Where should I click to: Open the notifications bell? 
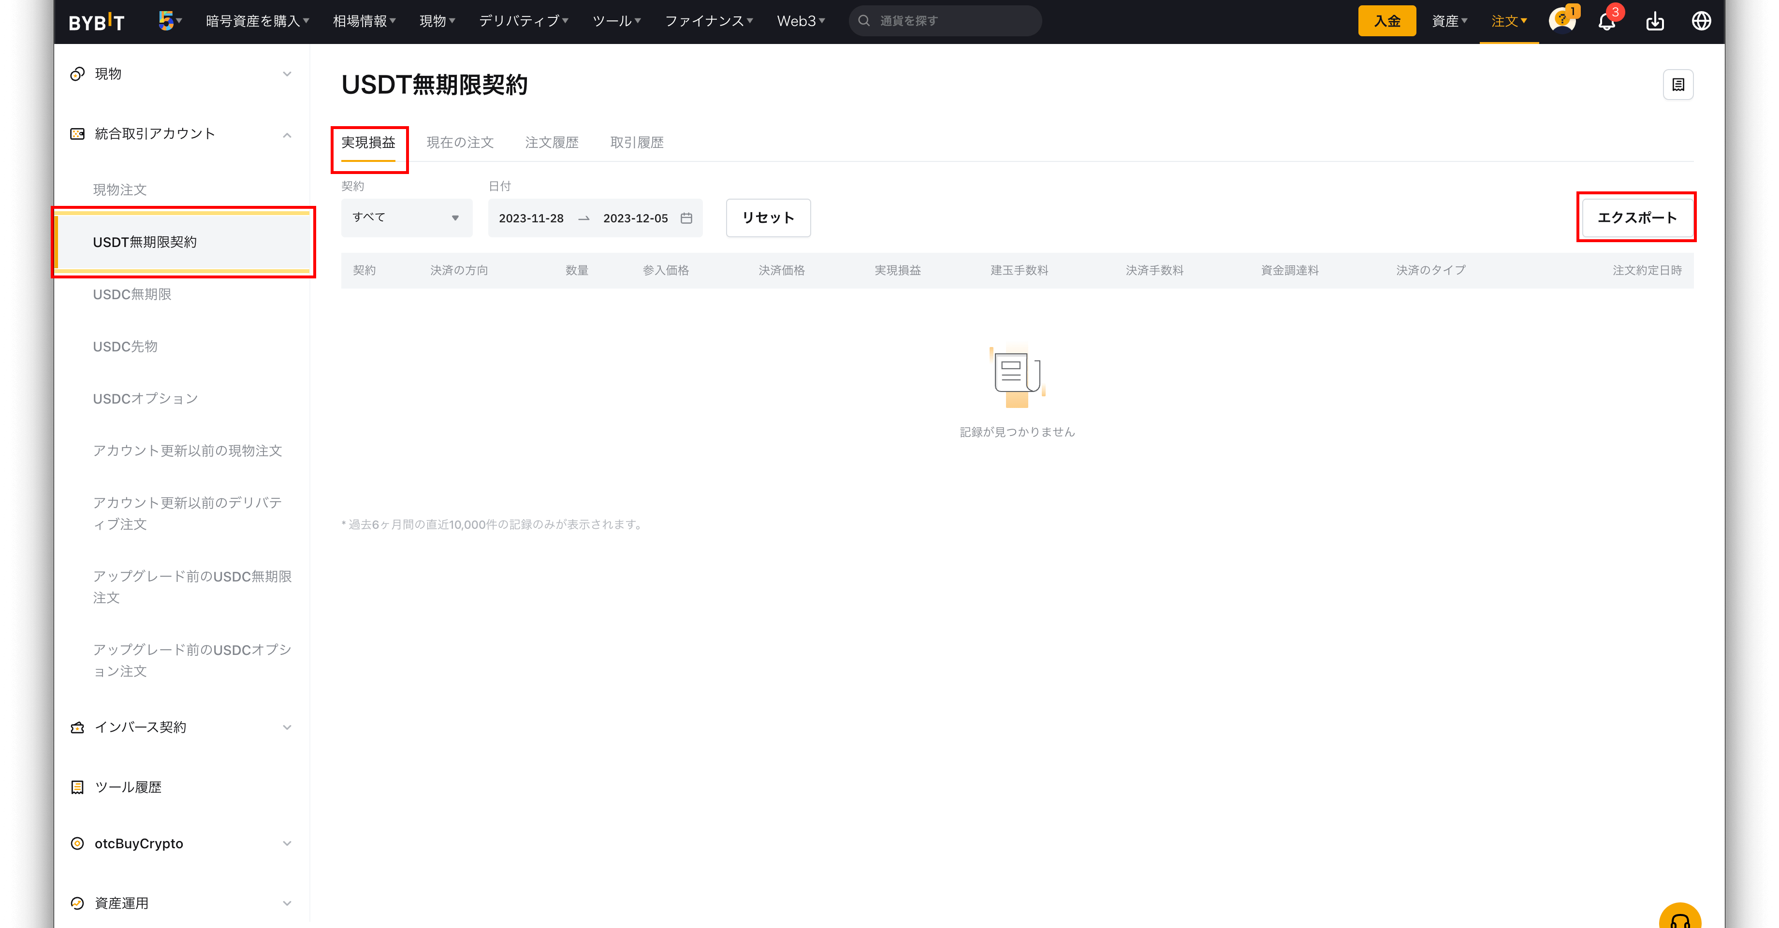tap(1607, 21)
